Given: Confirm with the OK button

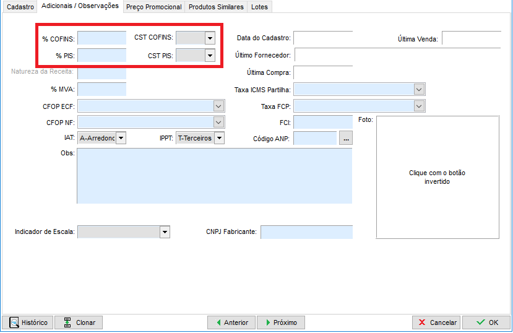Looking at the screenshot, I should [x=486, y=322].
